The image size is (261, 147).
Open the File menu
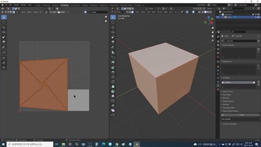click(6, 5)
